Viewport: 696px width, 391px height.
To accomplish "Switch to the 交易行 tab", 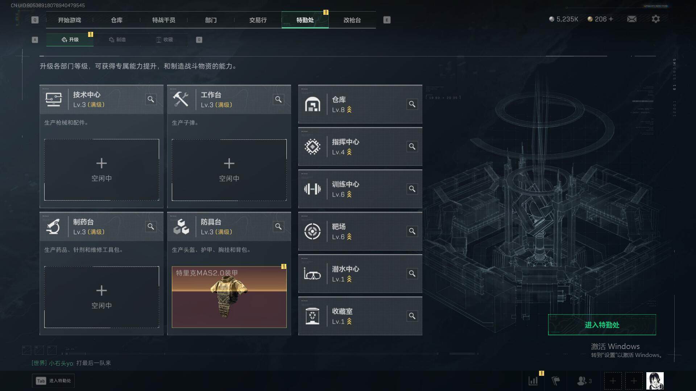I will 258,20.
